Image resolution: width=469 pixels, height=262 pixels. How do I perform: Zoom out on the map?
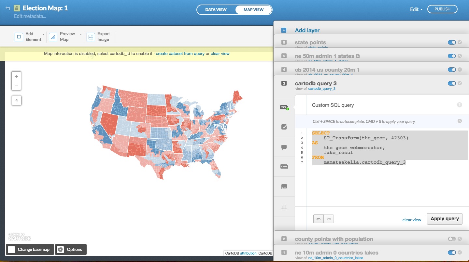[x=16, y=86]
